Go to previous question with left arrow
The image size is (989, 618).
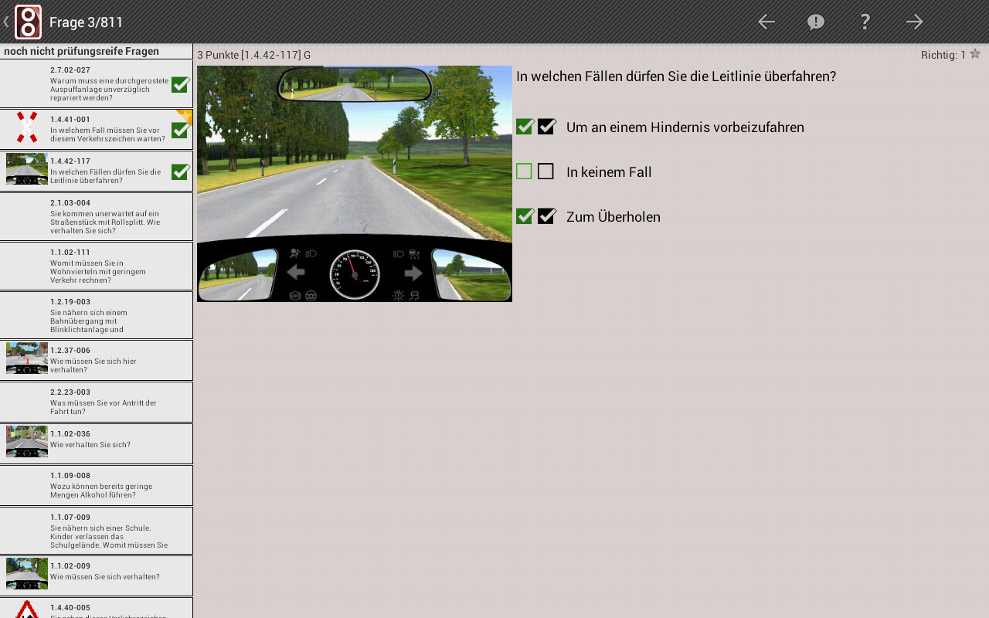766,22
